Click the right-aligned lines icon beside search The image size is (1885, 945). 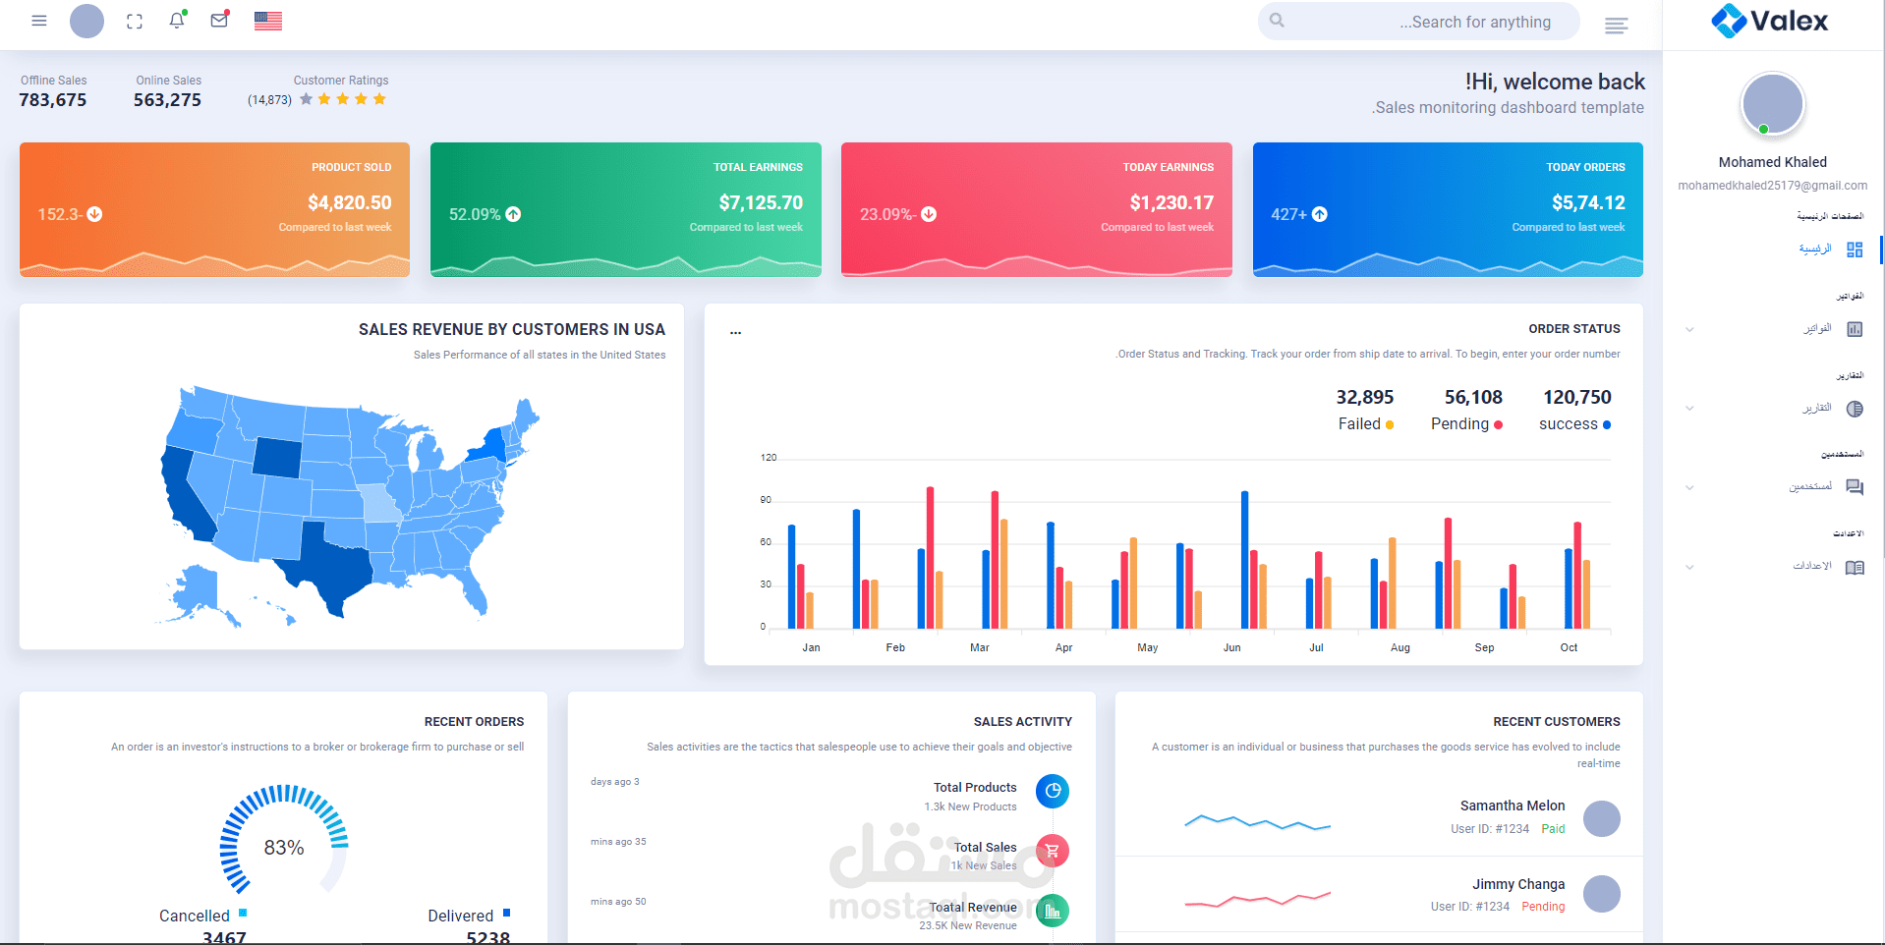[x=1617, y=26]
